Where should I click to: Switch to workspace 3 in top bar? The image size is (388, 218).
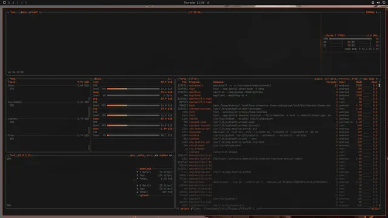click(18, 2)
